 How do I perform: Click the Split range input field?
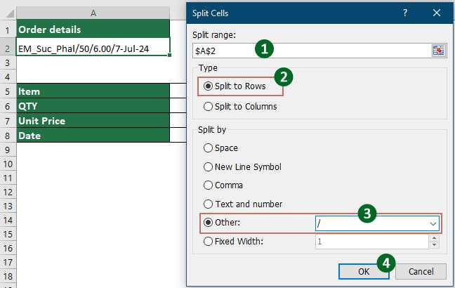coord(312,51)
